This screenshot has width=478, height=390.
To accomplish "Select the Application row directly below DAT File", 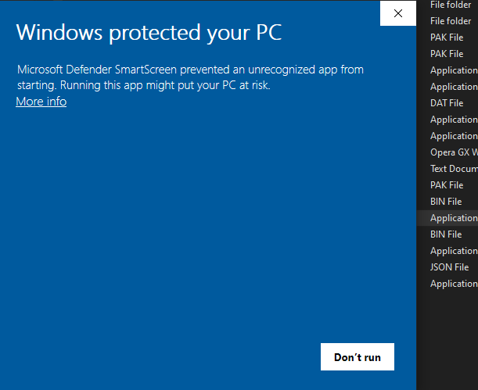I will tap(454, 120).
